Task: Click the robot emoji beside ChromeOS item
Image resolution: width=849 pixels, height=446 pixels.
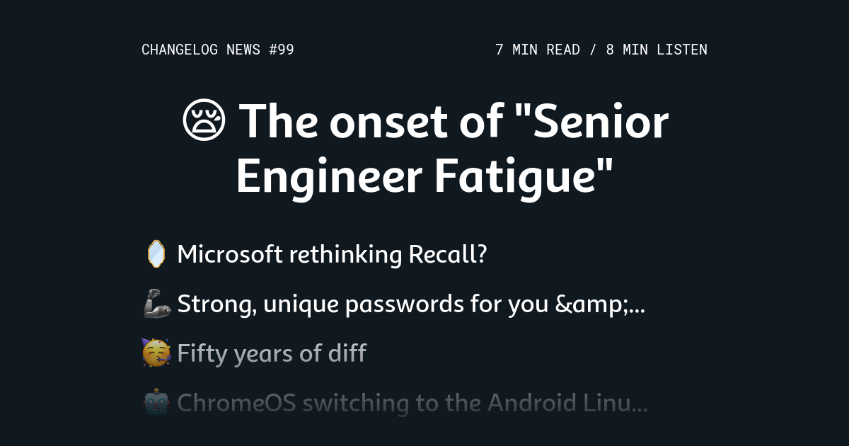Action: pos(156,403)
